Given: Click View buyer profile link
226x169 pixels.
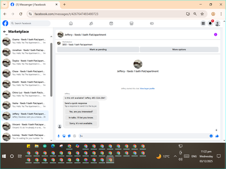Looking at the screenshot, I should 147,89.
